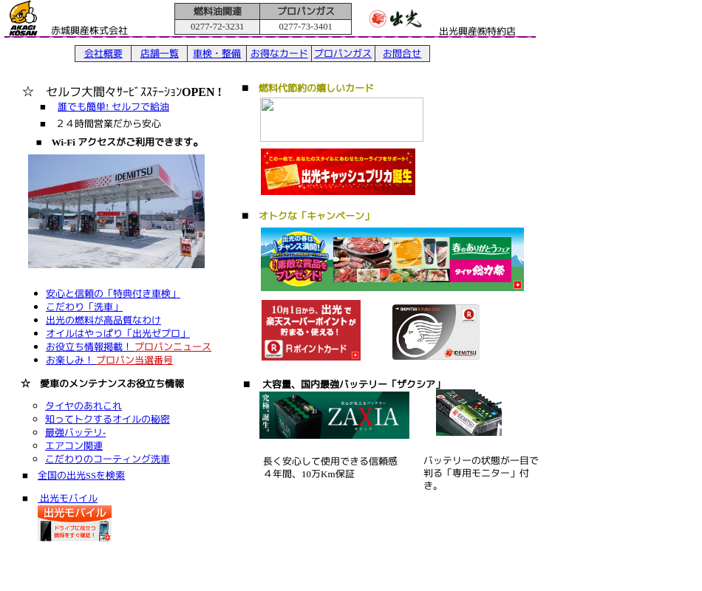The height and width of the screenshot is (591, 702).
Task: Open the お得なカード navigation item
Action: pos(279,53)
